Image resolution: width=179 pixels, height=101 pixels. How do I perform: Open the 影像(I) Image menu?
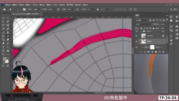coord(22,5)
